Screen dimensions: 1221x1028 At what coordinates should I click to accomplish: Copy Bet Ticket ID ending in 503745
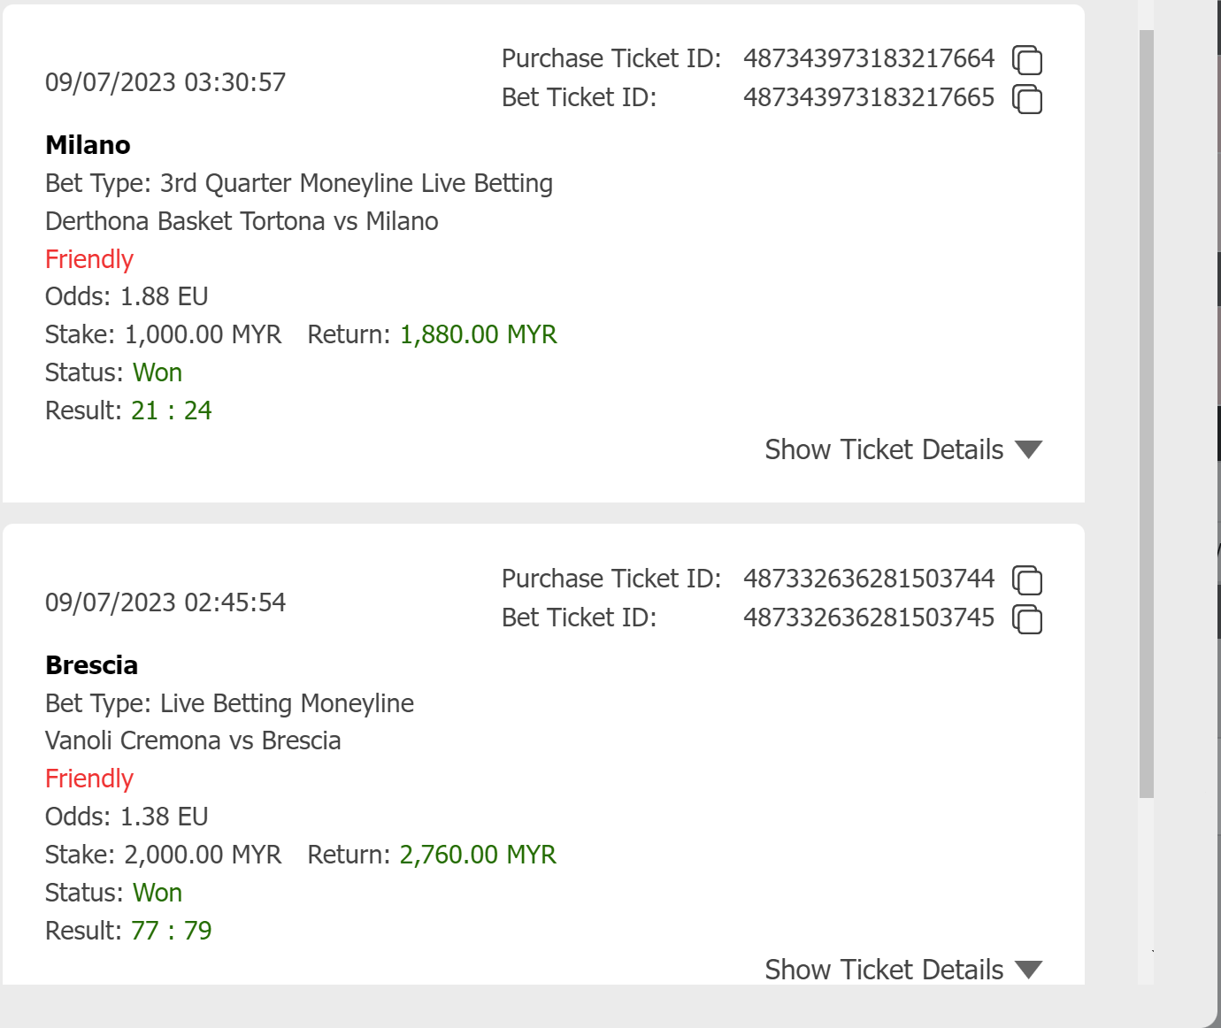click(x=1026, y=619)
